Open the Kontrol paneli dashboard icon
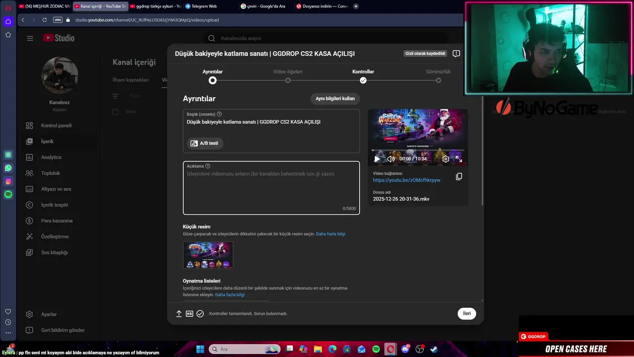 pyautogui.click(x=29, y=125)
